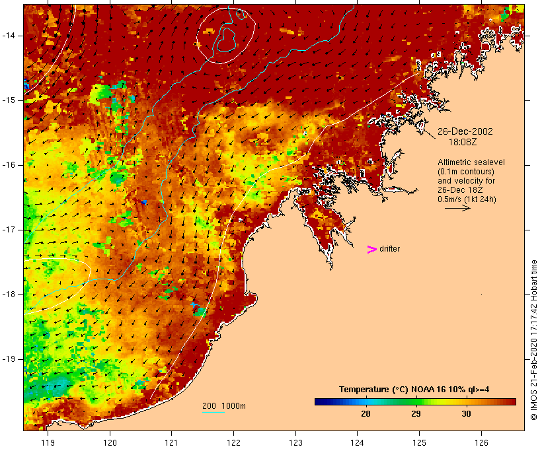Click the '18:08Z' time label
The image size is (542, 449).
(x=463, y=142)
